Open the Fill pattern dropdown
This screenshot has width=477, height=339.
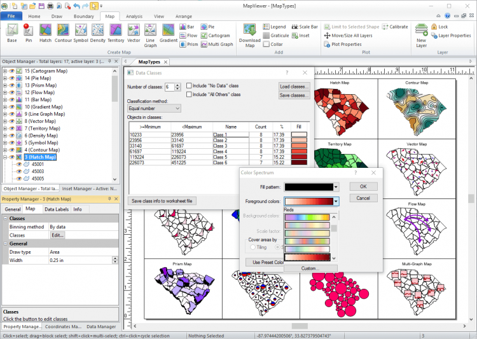(336, 187)
